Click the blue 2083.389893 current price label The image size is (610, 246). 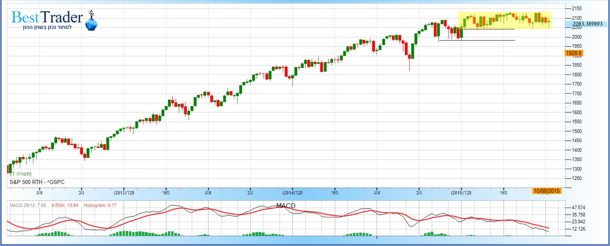click(587, 24)
